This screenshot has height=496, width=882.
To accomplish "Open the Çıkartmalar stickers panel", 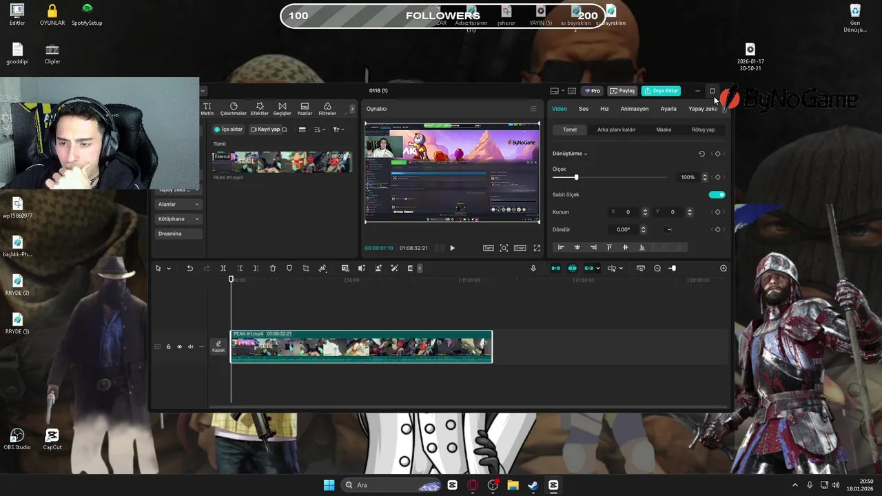I will [x=234, y=109].
